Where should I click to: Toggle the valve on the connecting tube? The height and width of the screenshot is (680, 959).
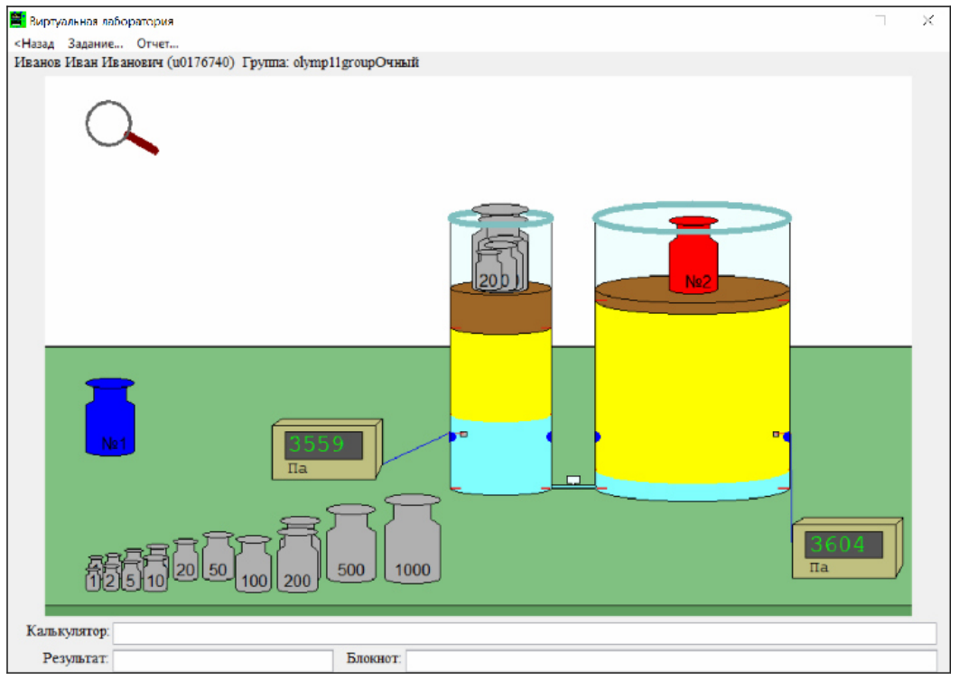pos(573,480)
